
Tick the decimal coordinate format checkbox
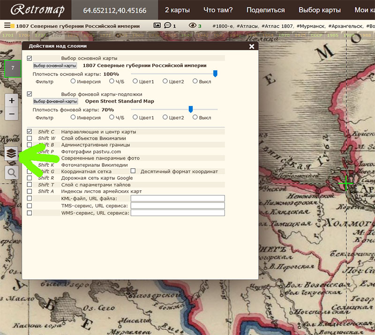pos(133,171)
